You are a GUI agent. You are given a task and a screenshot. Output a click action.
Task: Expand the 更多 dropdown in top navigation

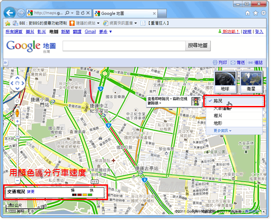105,32
